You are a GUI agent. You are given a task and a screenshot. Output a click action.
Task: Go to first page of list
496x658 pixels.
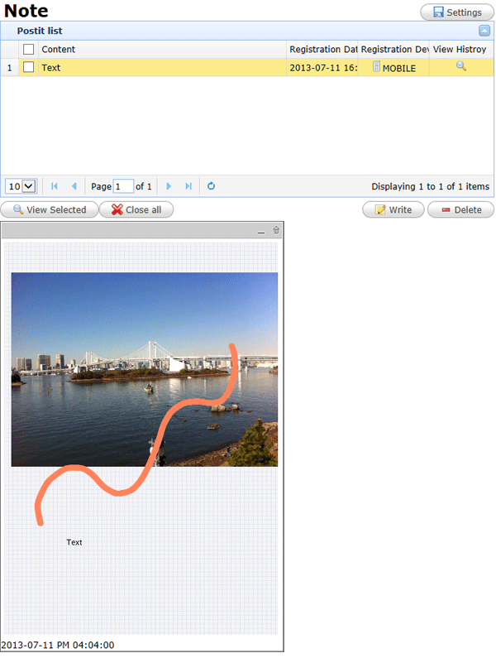pyautogui.click(x=55, y=186)
